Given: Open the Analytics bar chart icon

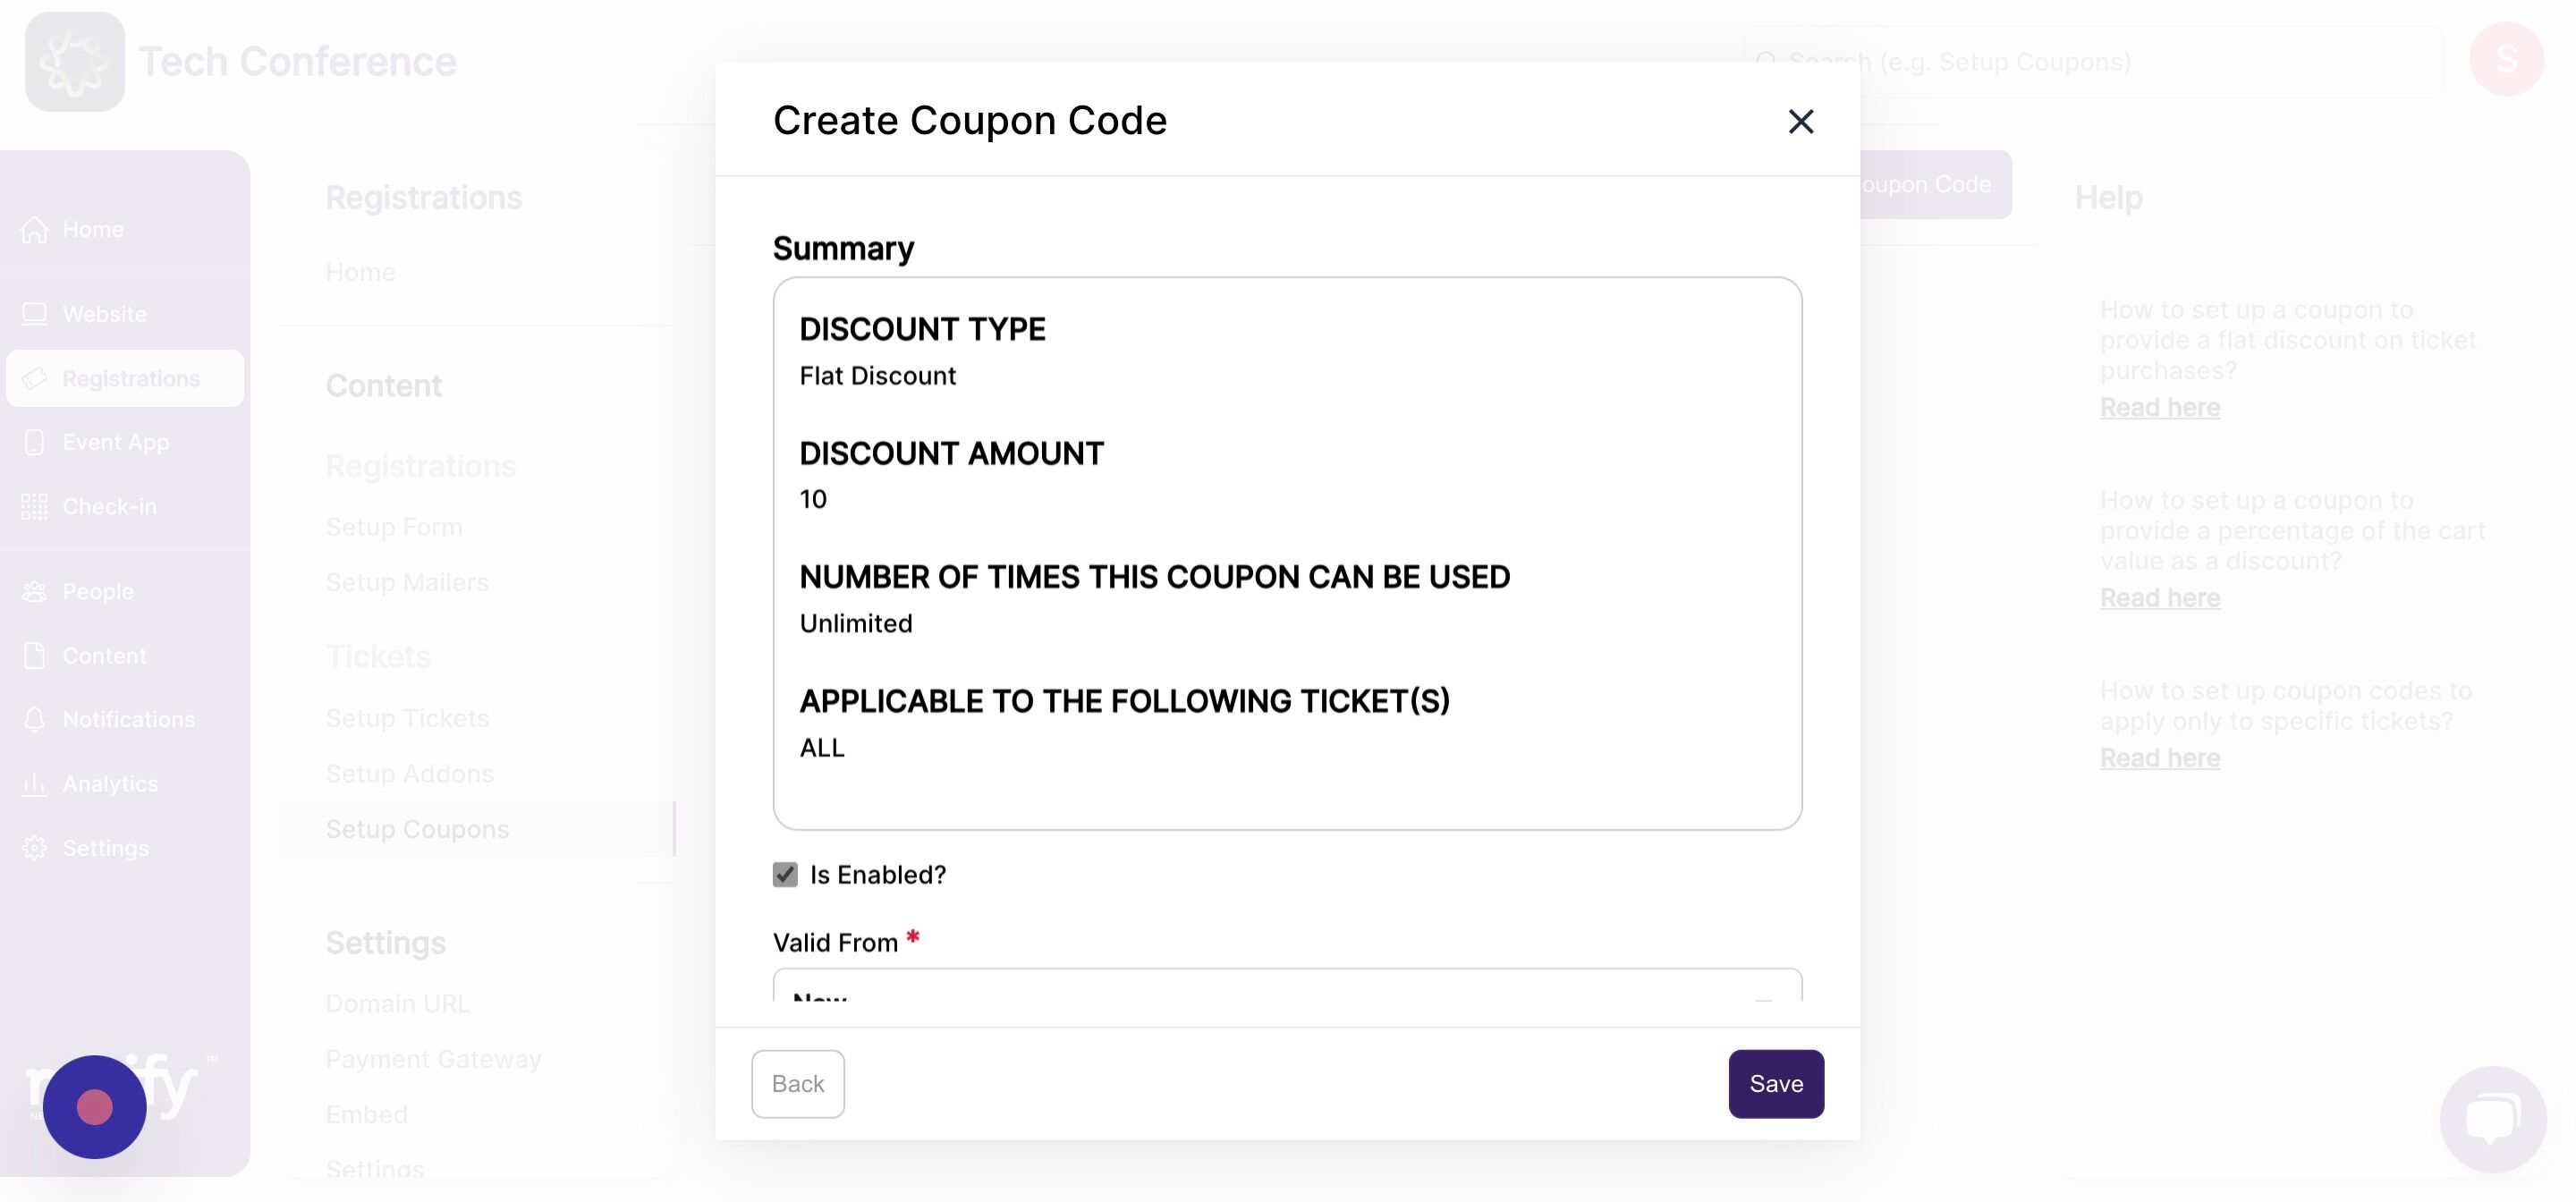Looking at the screenshot, I should click(x=34, y=783).
